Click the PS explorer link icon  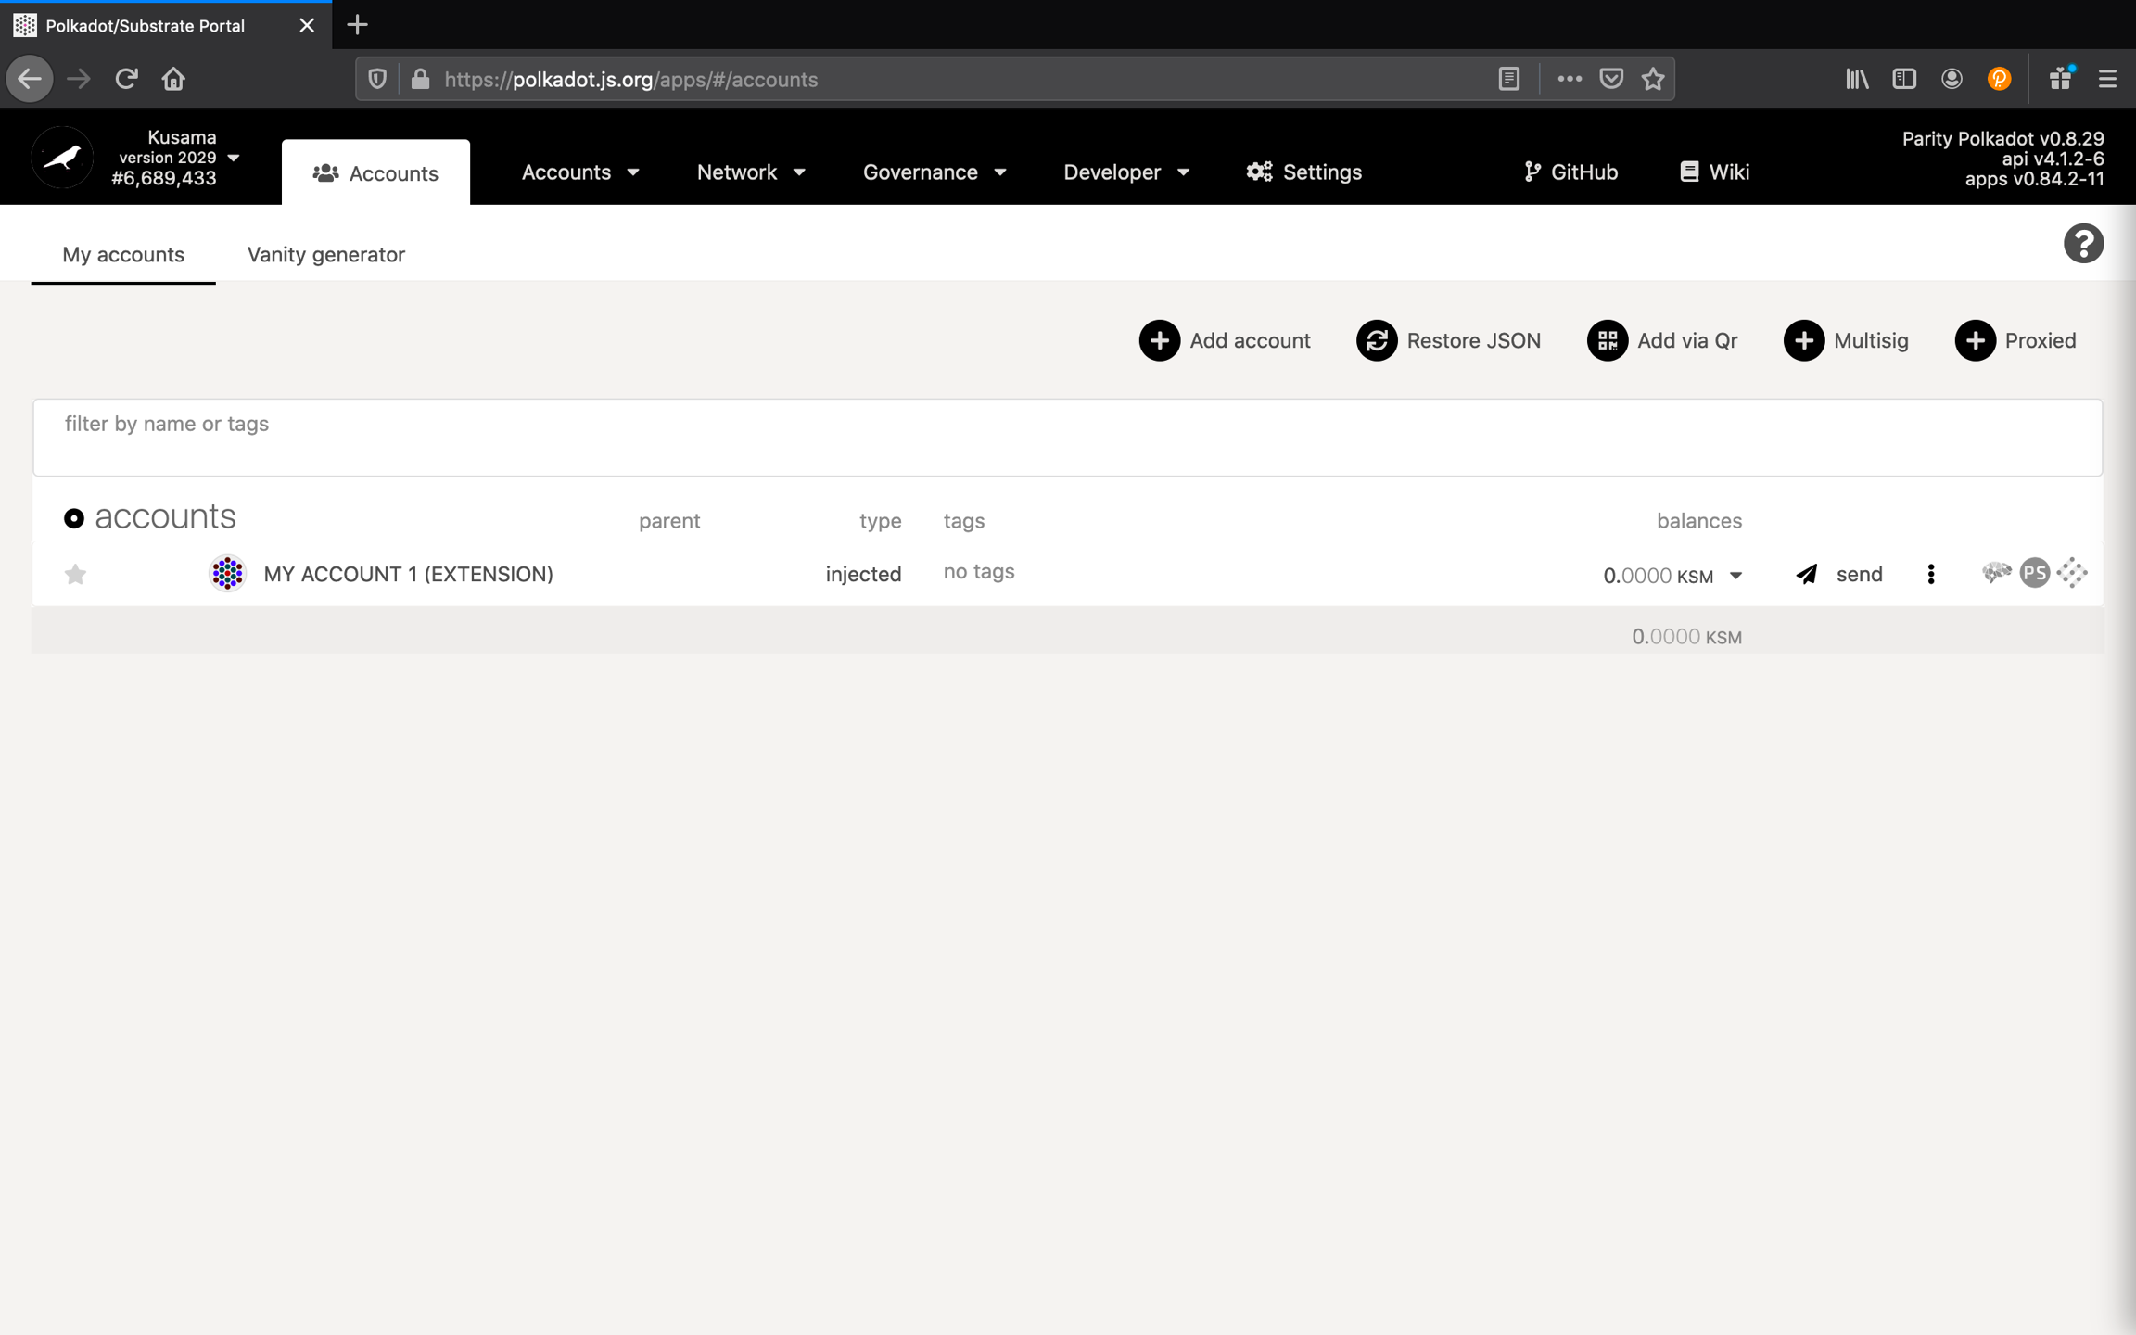point(2034,573)
